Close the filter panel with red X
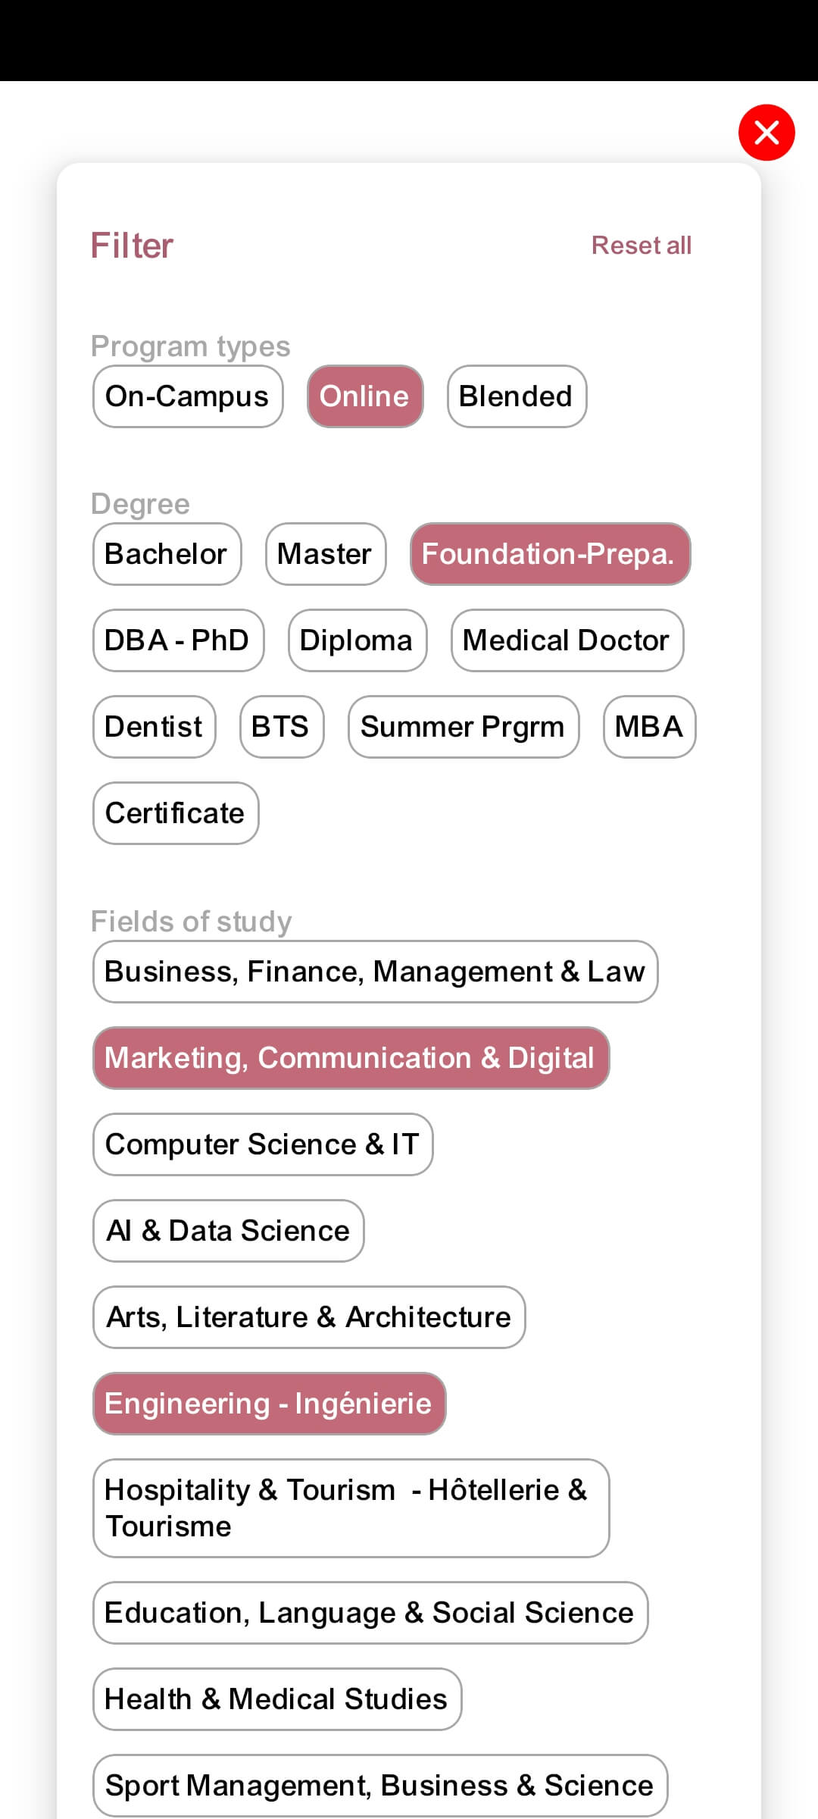This screenshot has width=818, height=1819. tap(766, 133)
